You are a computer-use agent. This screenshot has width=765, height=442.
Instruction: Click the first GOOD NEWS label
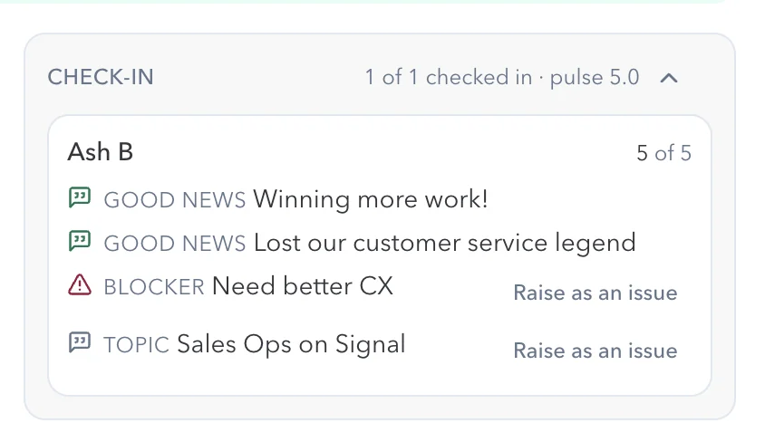coord(175,200)
